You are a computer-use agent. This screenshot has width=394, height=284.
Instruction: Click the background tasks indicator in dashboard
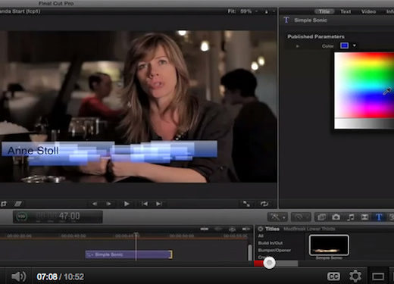point(22,217)
